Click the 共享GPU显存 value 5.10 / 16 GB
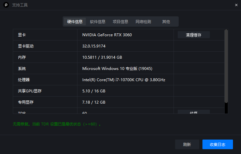Screen dimensions: 241x154 (x=94, y=91)
